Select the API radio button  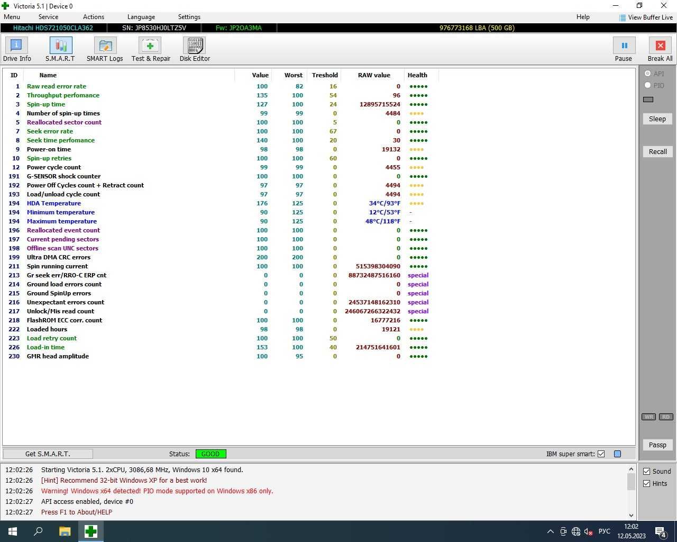(x=647, y=74)
